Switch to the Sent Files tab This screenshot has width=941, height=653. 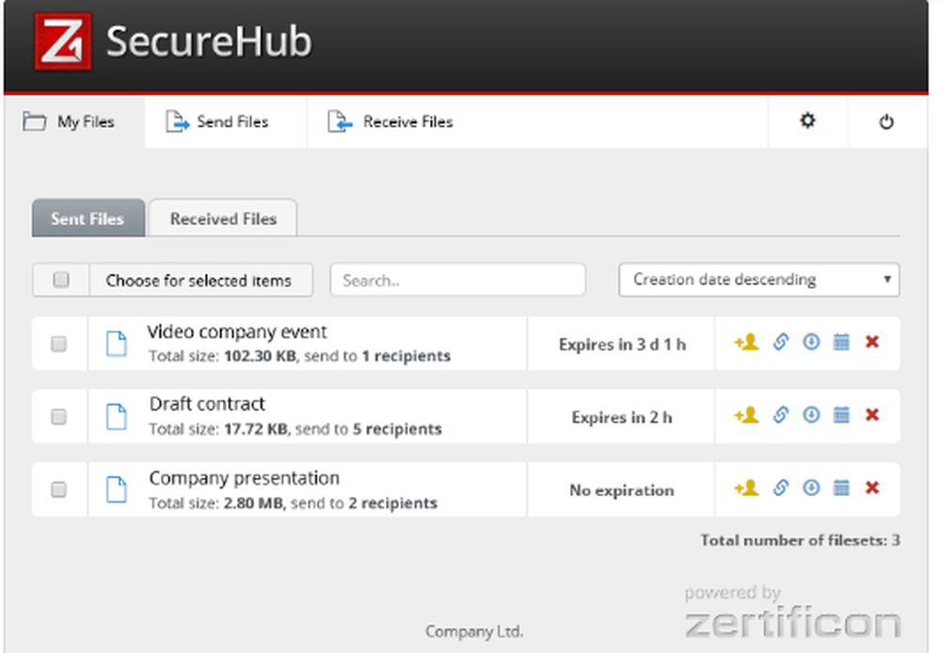[x=88, y=218]
